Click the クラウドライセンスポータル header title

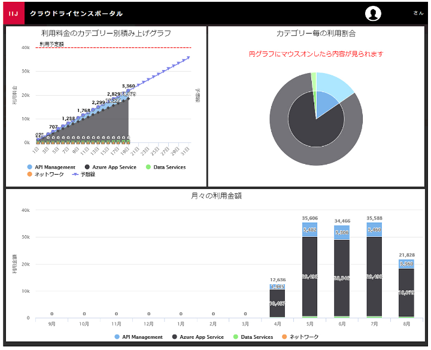pyautogui.click(x=77, y=13)
